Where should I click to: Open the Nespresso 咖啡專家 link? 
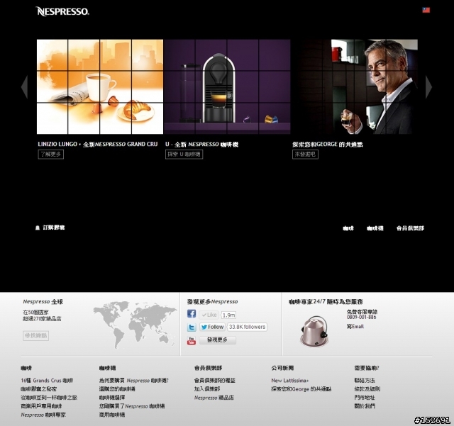pos(43,415)
